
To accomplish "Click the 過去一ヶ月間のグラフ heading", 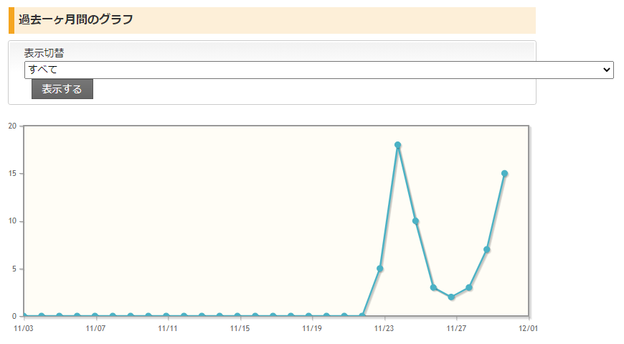I will [x=76, y=19].
